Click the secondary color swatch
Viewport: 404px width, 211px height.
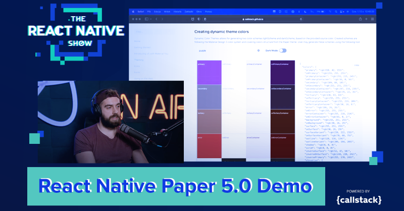tap(209, 97)
